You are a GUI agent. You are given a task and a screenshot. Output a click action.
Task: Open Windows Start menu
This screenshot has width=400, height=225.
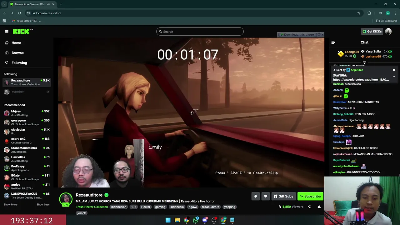[168, 220]
